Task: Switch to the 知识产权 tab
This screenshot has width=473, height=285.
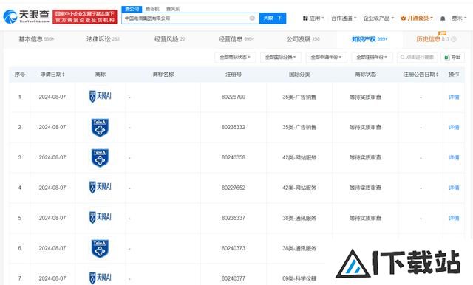Action: pos(370,39)
